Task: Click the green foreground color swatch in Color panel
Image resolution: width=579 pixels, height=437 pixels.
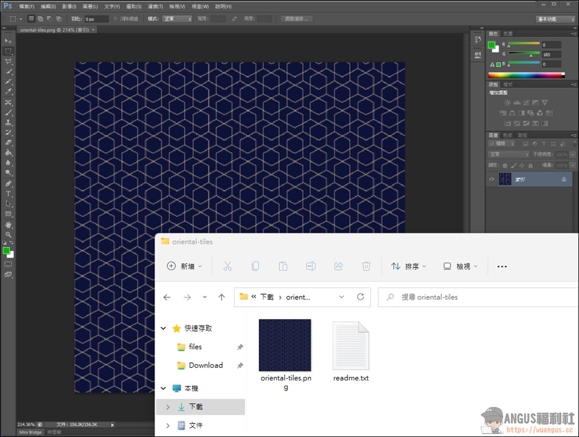Action: tap(492, 45)
